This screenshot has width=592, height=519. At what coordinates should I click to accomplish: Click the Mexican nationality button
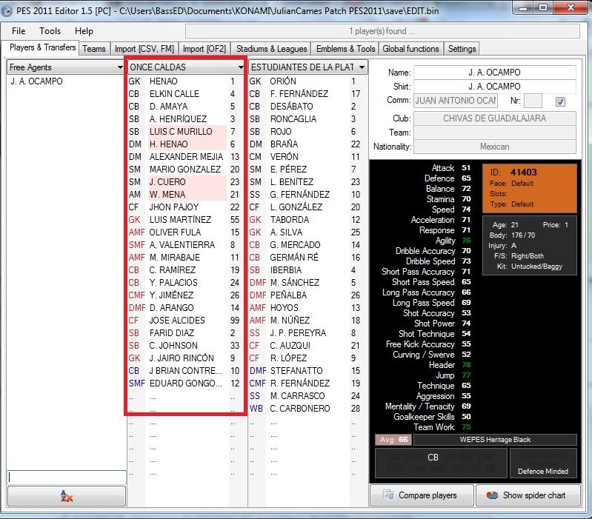point(495,147)
